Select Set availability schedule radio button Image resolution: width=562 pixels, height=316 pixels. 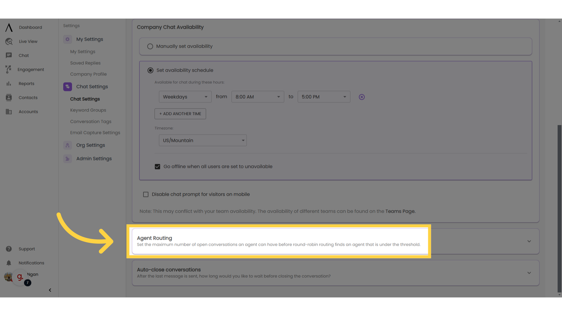pyautogui.click(x=150, y=70)
